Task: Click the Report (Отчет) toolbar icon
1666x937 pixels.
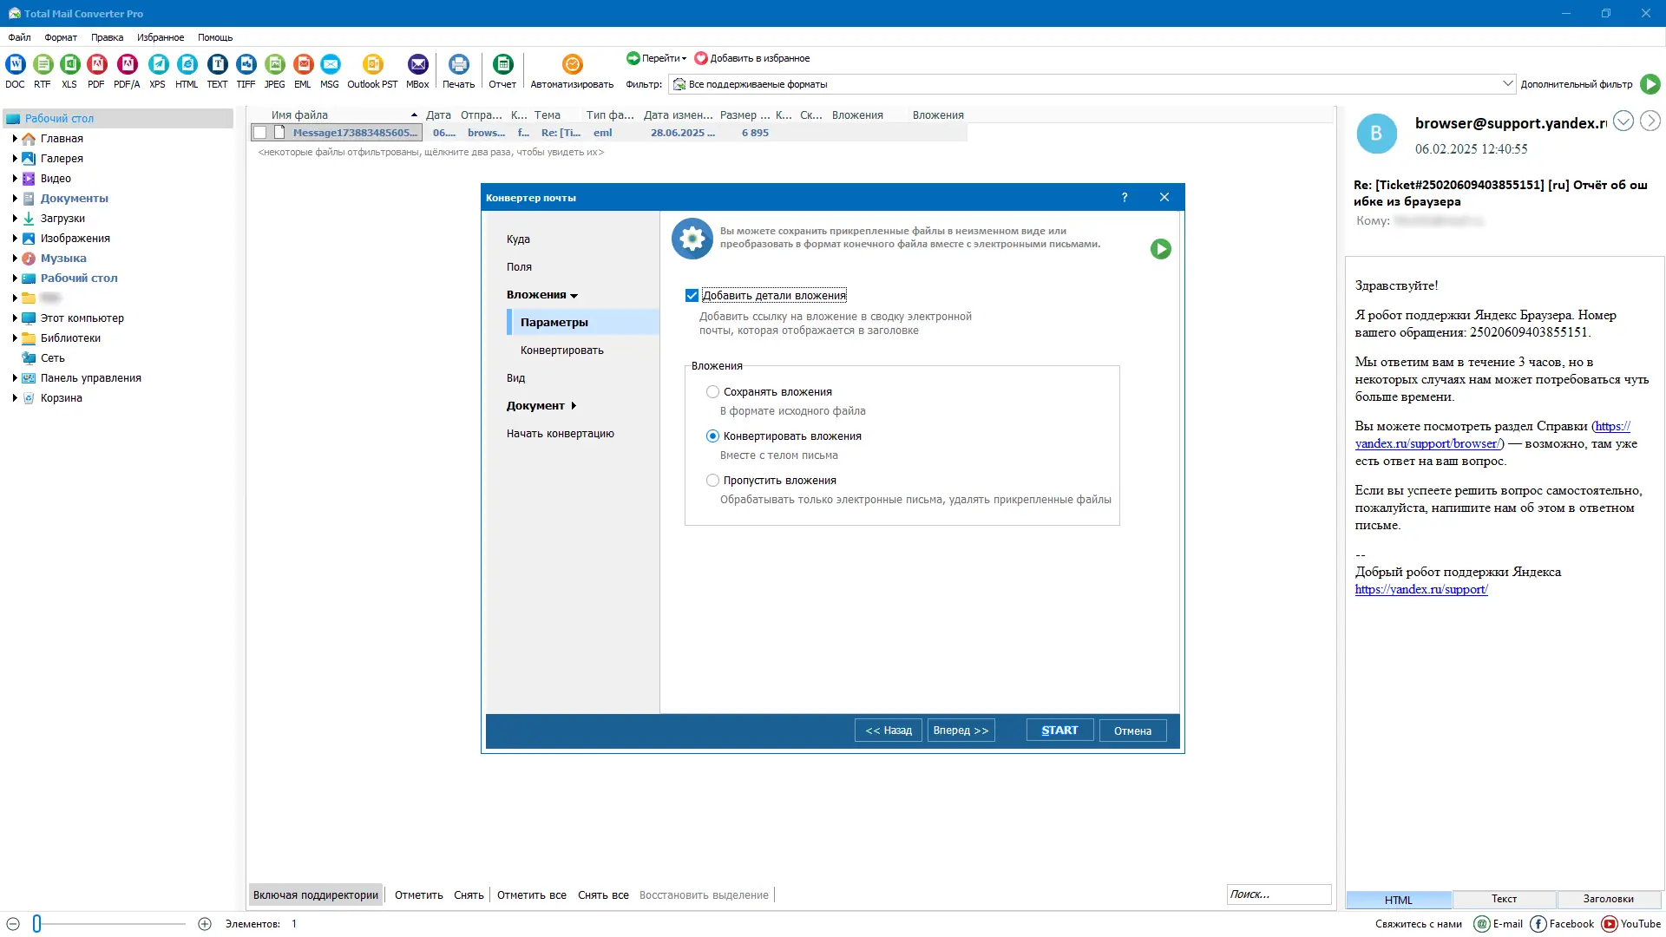Action: point(502,65)
